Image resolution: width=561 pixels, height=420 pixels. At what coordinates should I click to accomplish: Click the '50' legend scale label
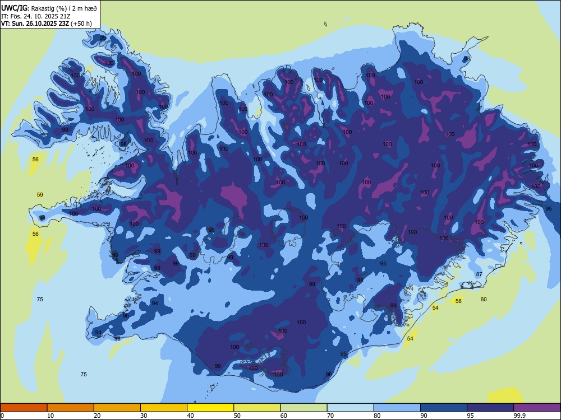point(237,416)
